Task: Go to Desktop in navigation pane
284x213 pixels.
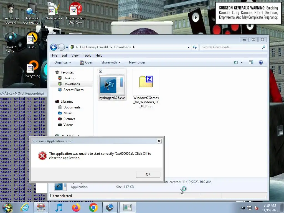Action: 69,78
